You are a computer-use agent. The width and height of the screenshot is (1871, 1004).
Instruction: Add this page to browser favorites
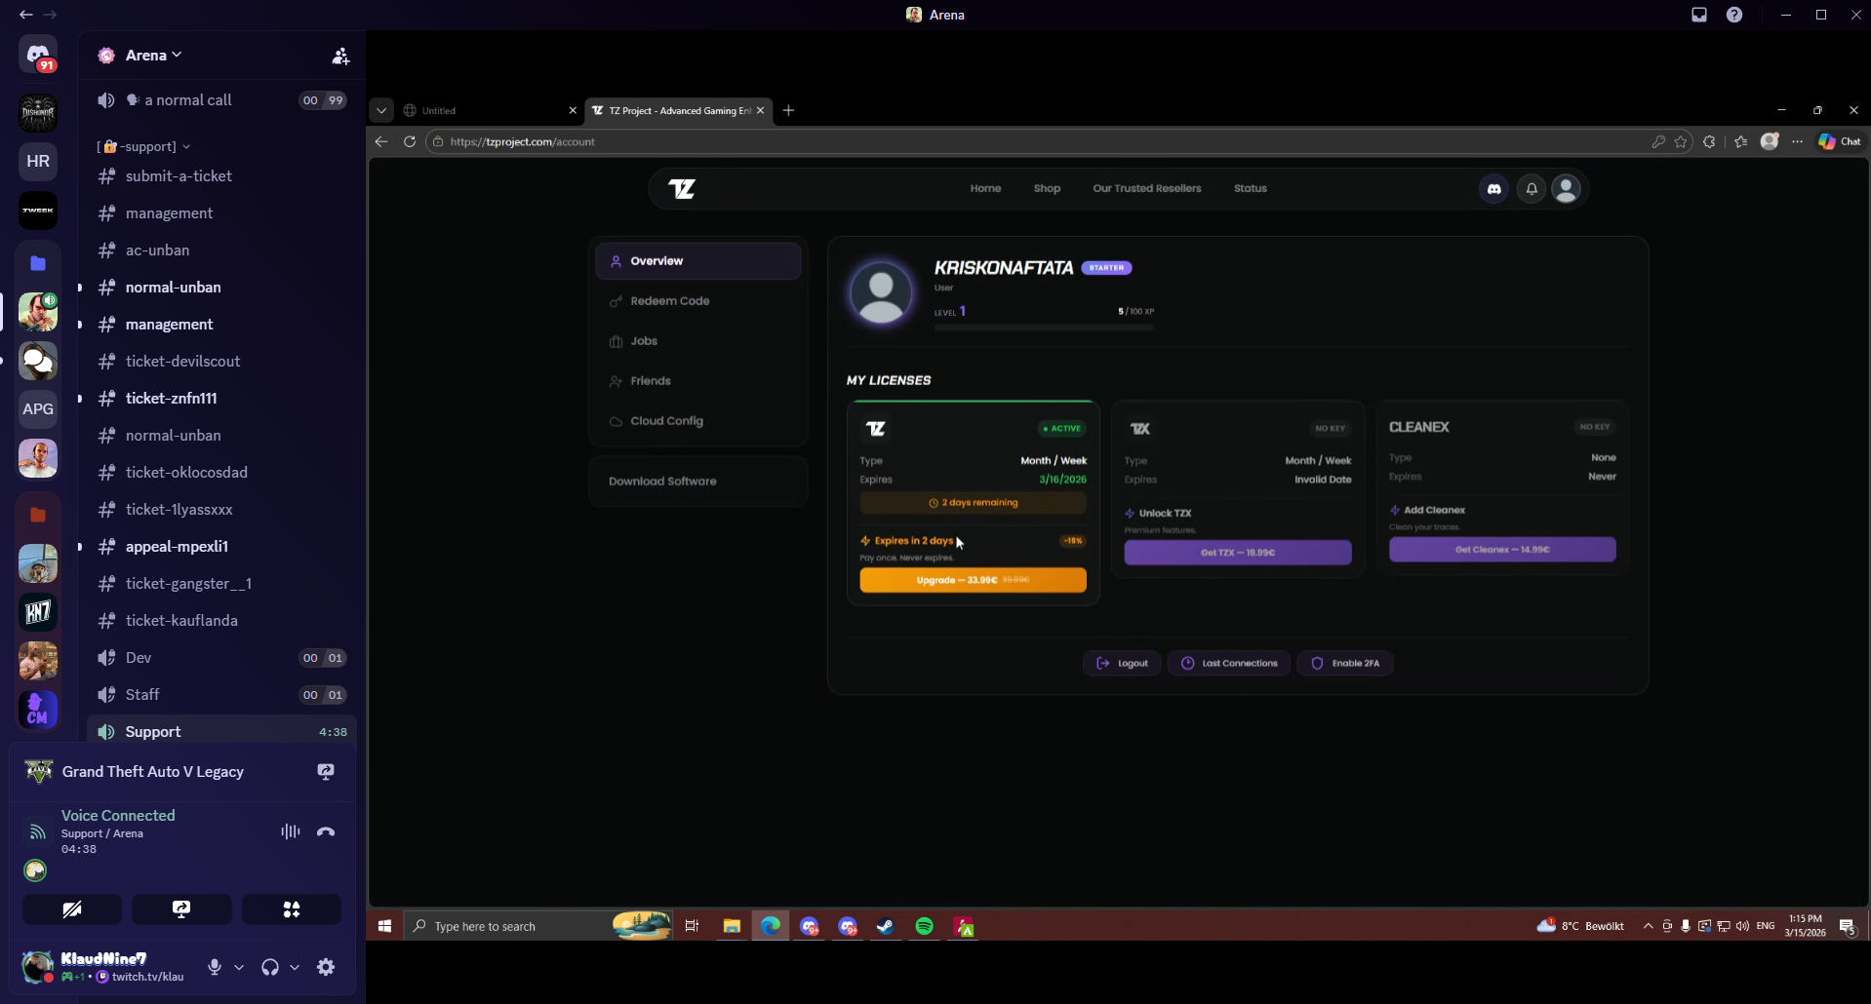pos(1681,141)
